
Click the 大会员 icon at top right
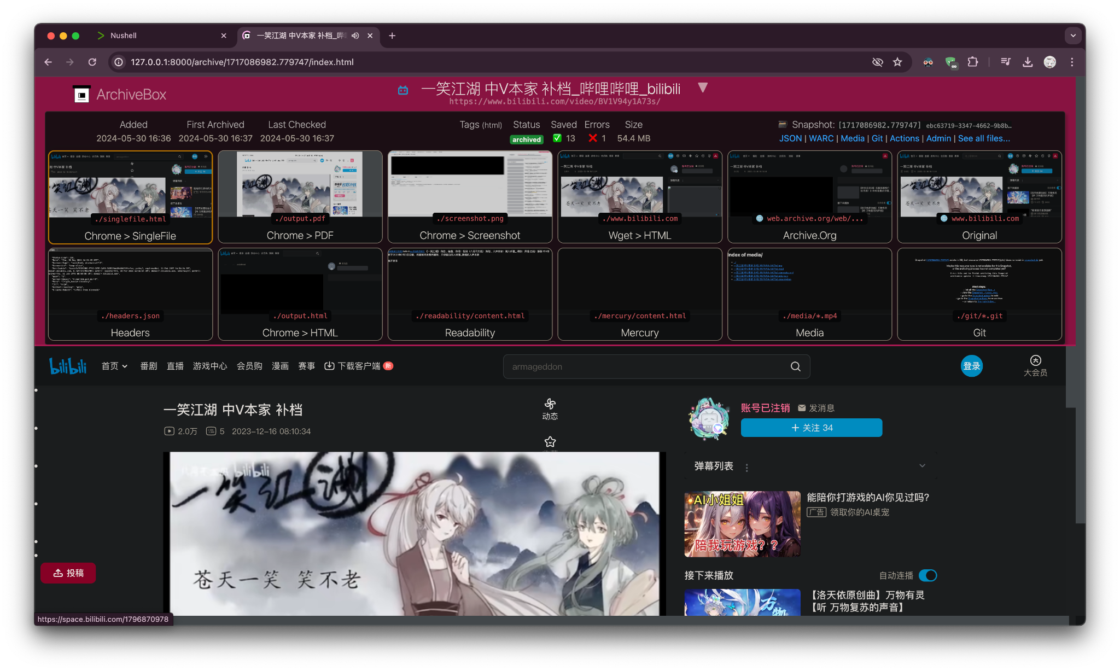click(1035, 360)
